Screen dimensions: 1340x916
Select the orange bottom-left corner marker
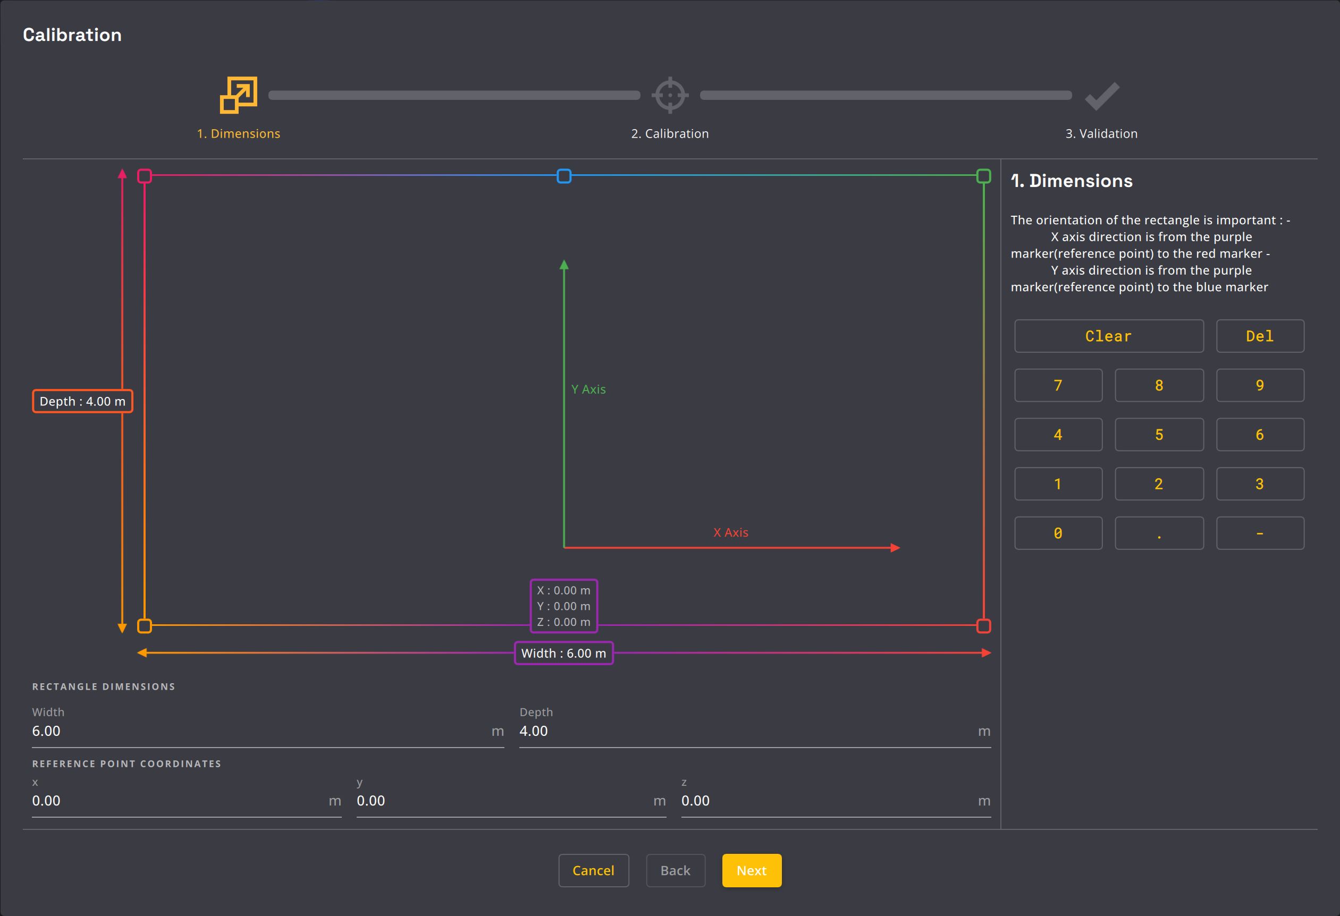[x=144, y=625]
